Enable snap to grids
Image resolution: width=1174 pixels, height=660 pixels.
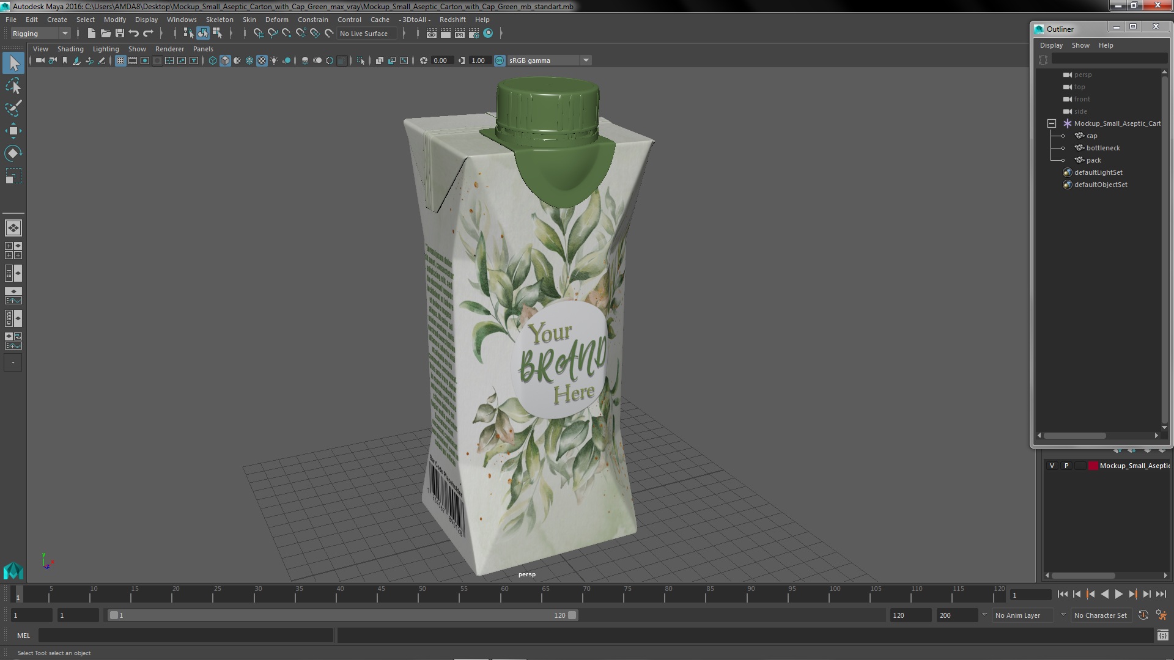coord(258,34)
